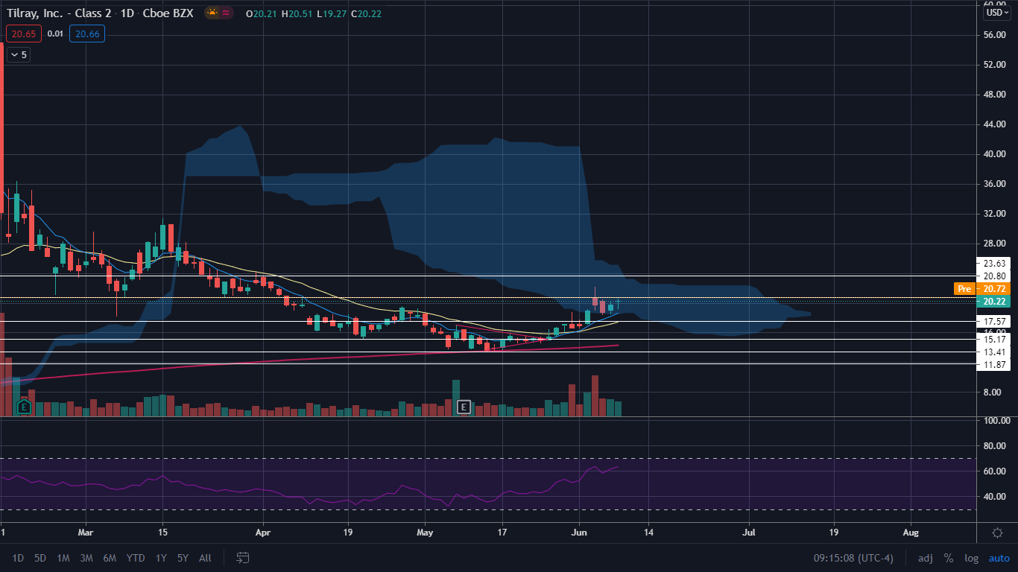Click the earnings E marker near February

click(x=24, y=407)
